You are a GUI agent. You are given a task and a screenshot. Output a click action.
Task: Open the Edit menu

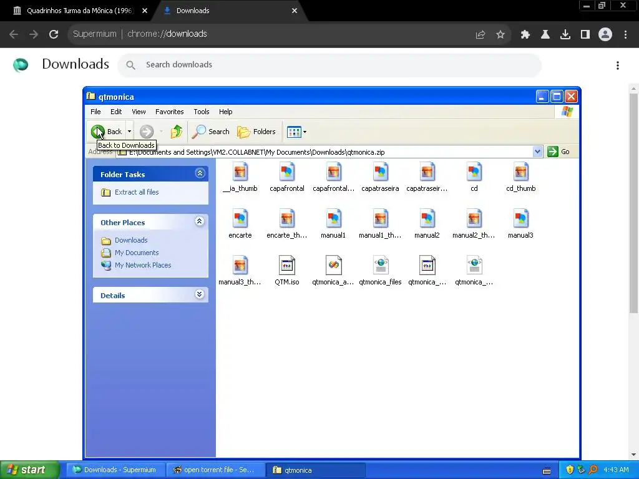(116, 112)
